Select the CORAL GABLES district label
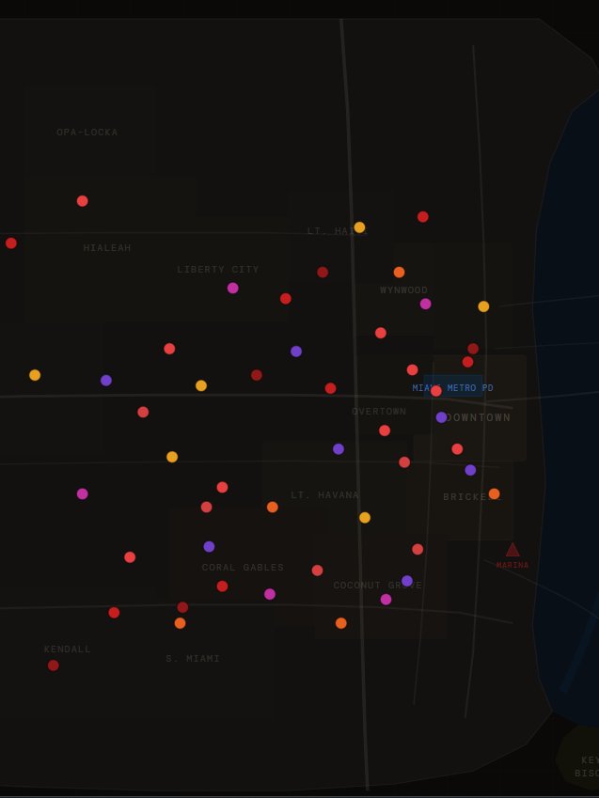The image size is (599, 798). point(243,568)
